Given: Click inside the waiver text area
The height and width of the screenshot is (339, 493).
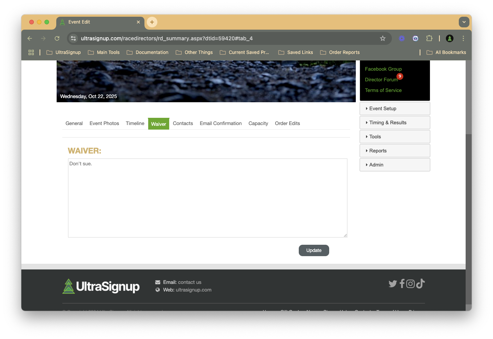Looking at the screenshot, I should tap(208, 198).
